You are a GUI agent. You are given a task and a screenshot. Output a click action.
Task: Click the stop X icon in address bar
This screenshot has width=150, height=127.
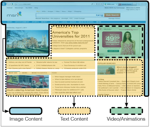(x=101, y=4)
